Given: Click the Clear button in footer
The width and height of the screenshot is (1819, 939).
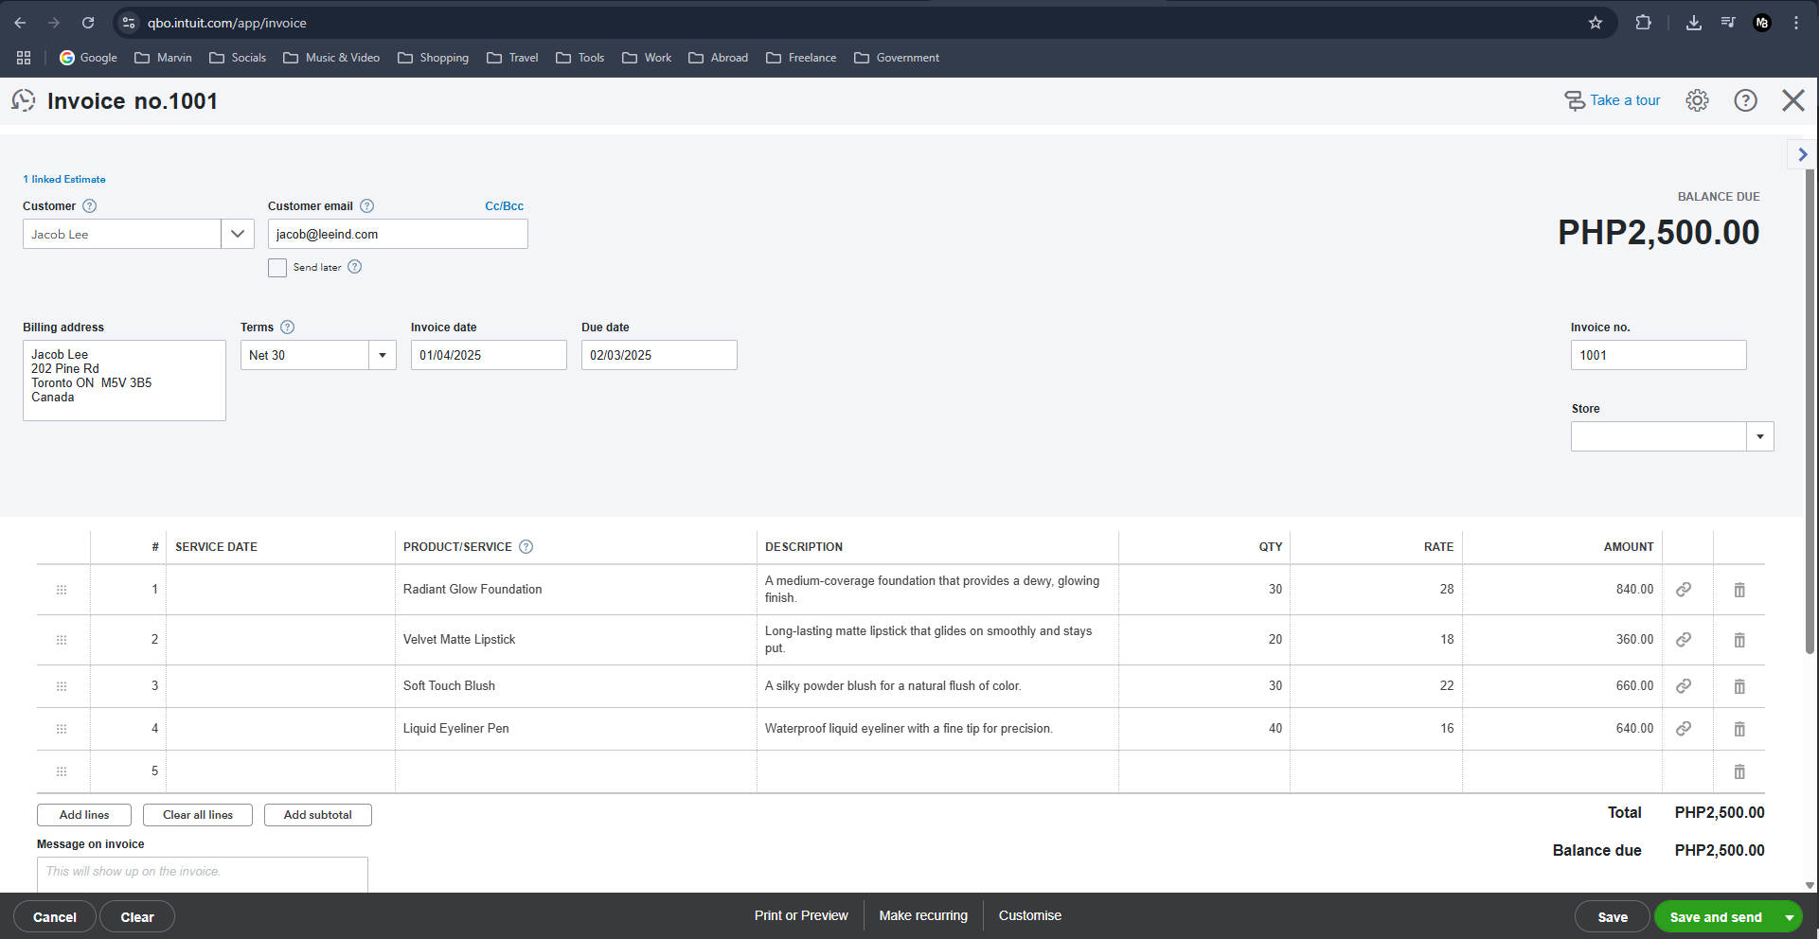Looking at the screenshot, I should pyautogui.click(x=137, y=917).
